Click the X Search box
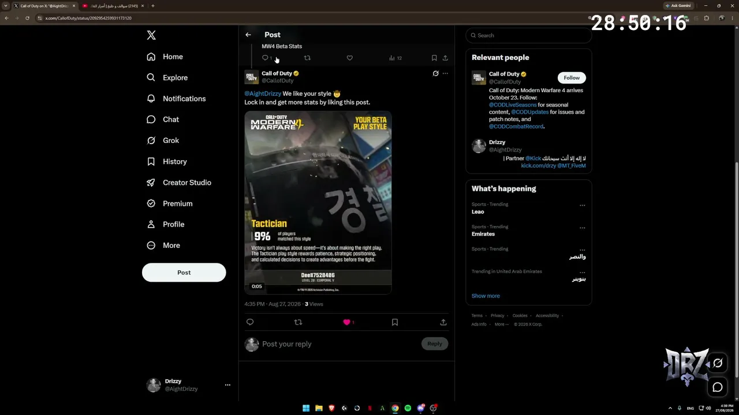 tap(529, 35)
